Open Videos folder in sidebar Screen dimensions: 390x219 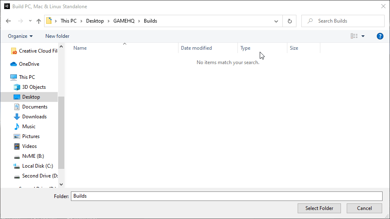(29, 146)
